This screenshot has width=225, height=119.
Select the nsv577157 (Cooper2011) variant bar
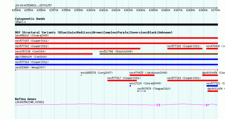pos(116,43)
